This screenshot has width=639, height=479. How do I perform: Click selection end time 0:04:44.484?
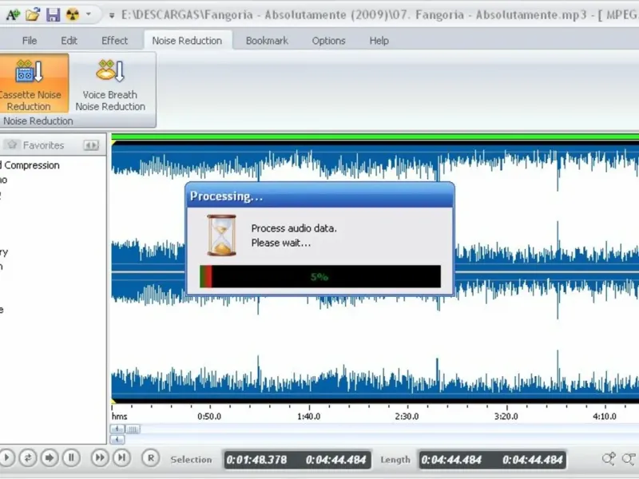tap(335, 460)
